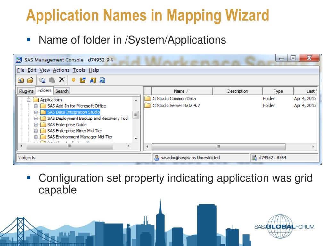328x246 pixels.
Task: Click the Import package arrow icon
Action: point(93,80)
